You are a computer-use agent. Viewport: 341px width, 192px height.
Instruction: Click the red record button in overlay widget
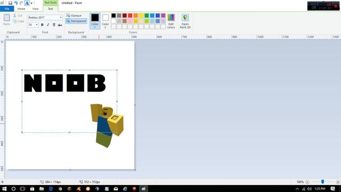pyautogui.click(x=336, y=6)
